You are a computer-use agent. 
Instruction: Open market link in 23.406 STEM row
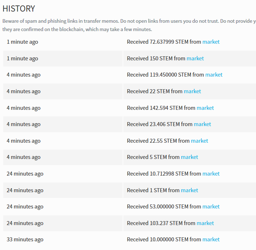(202, 124)
